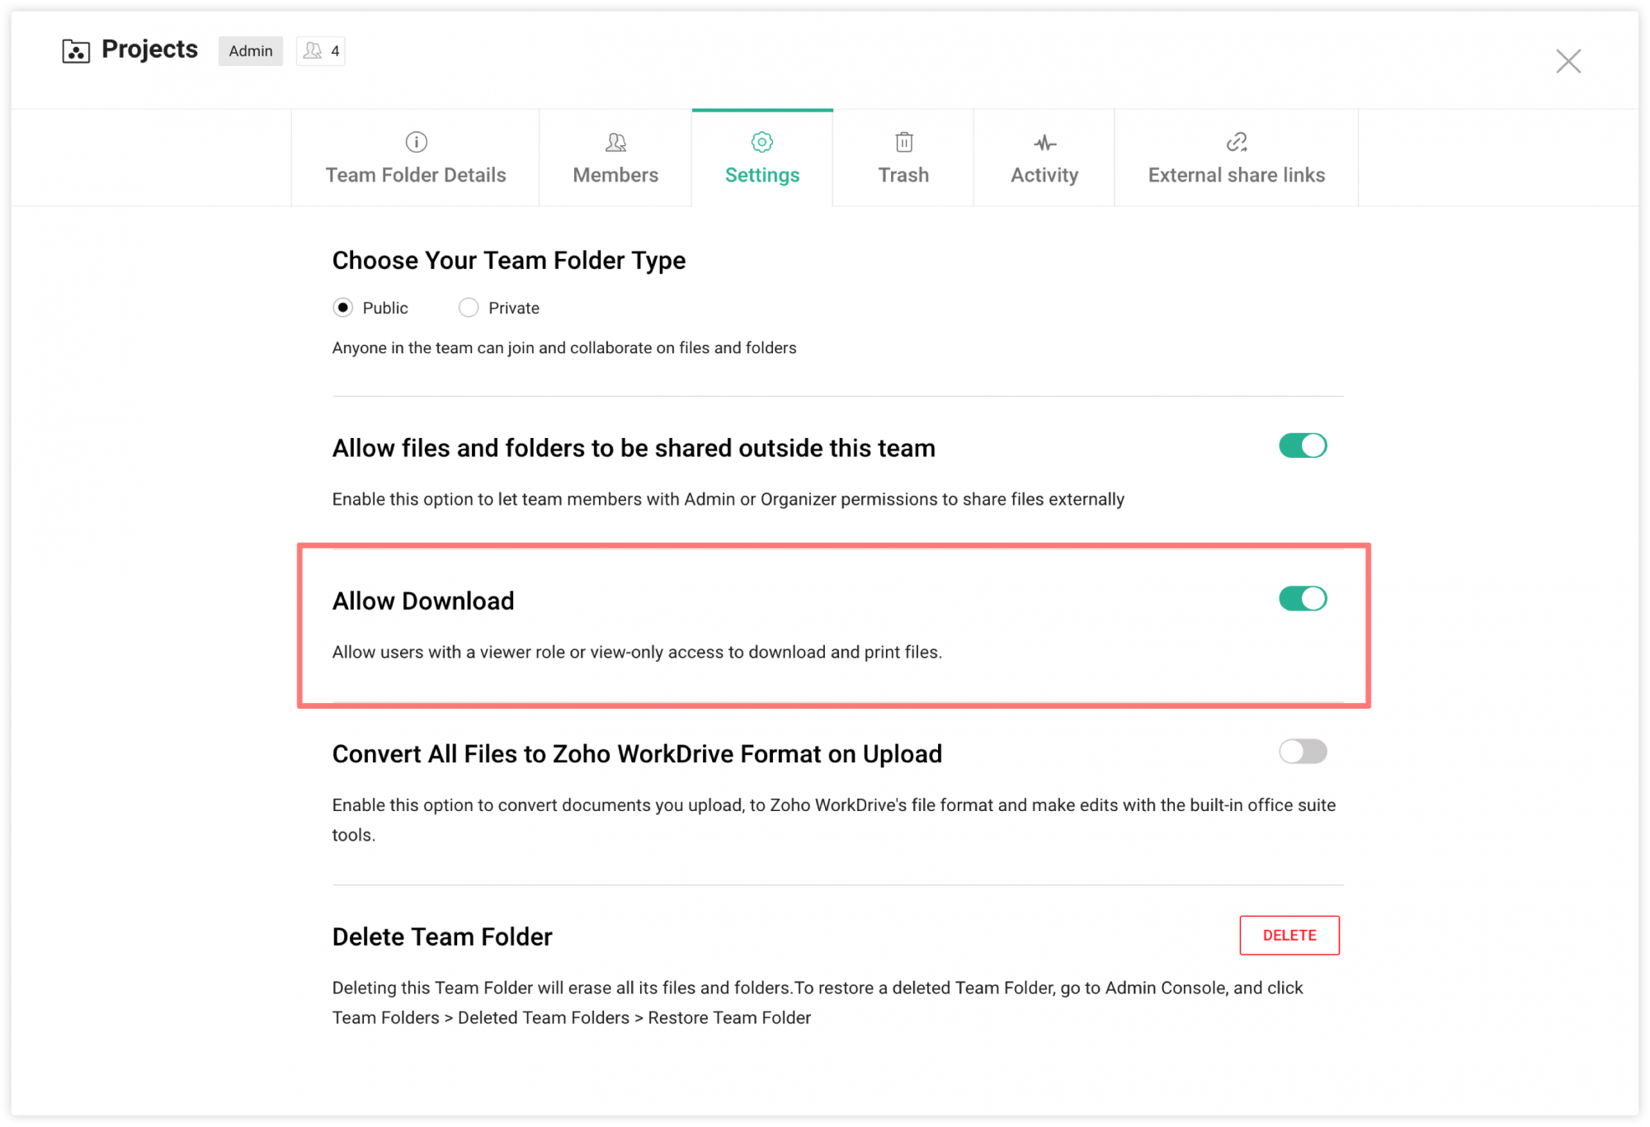Disable sharing files outside this team
Screen dimensions: 1650x1127
pyautogui.click(x=1303, y=446)
